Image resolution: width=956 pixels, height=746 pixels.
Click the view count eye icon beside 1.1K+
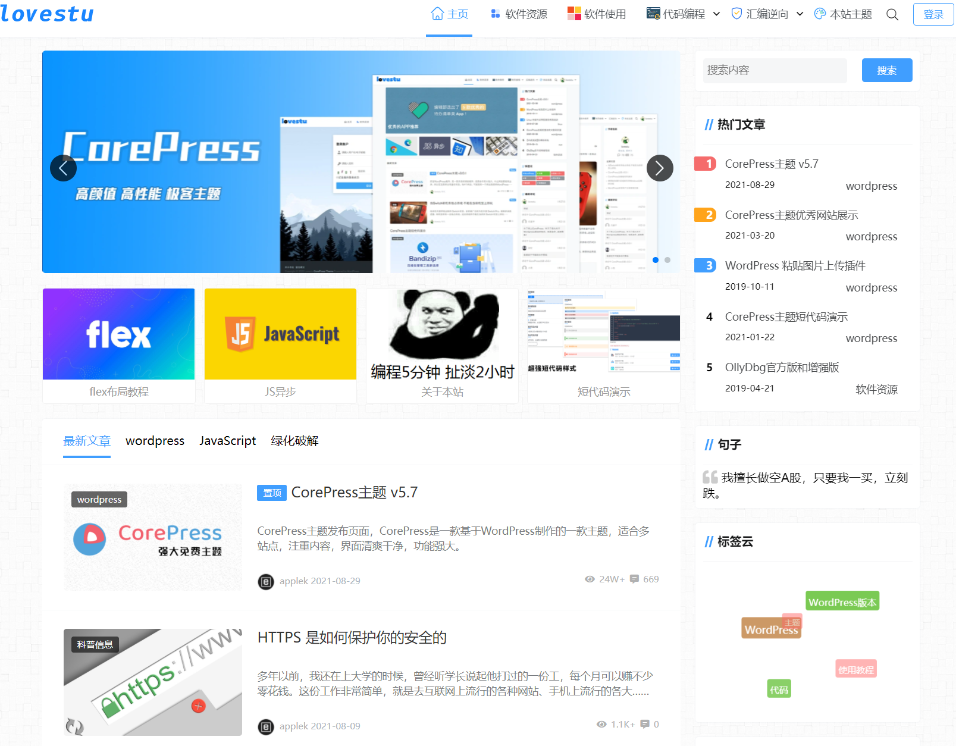[601, 724]
